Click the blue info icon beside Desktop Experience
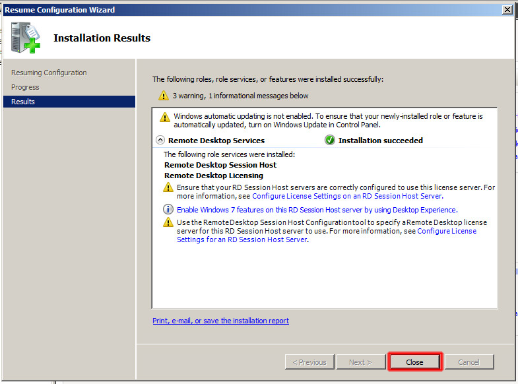This screenshot has width=518, height=384. click(168, 209)
